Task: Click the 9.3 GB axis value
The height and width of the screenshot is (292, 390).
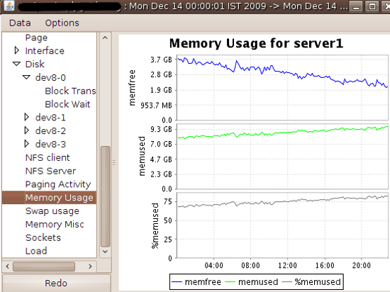Action: coord(161,129)
